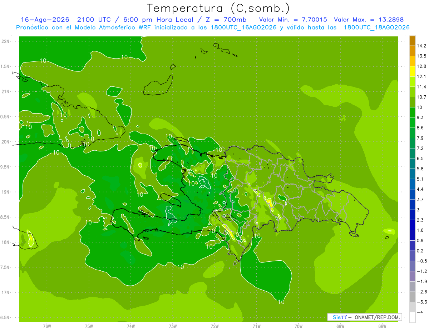Select the 'Valor Min. = 7.70015' value
Image resolution: width=429 pixels, height=331 pixels.
293,20
